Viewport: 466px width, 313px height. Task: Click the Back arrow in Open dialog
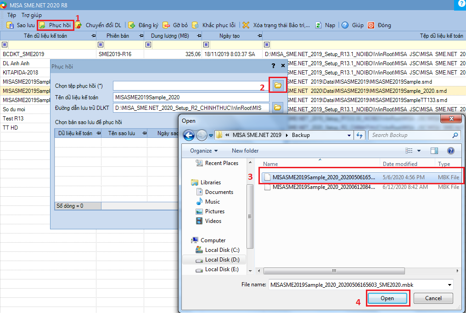(189, 135)
